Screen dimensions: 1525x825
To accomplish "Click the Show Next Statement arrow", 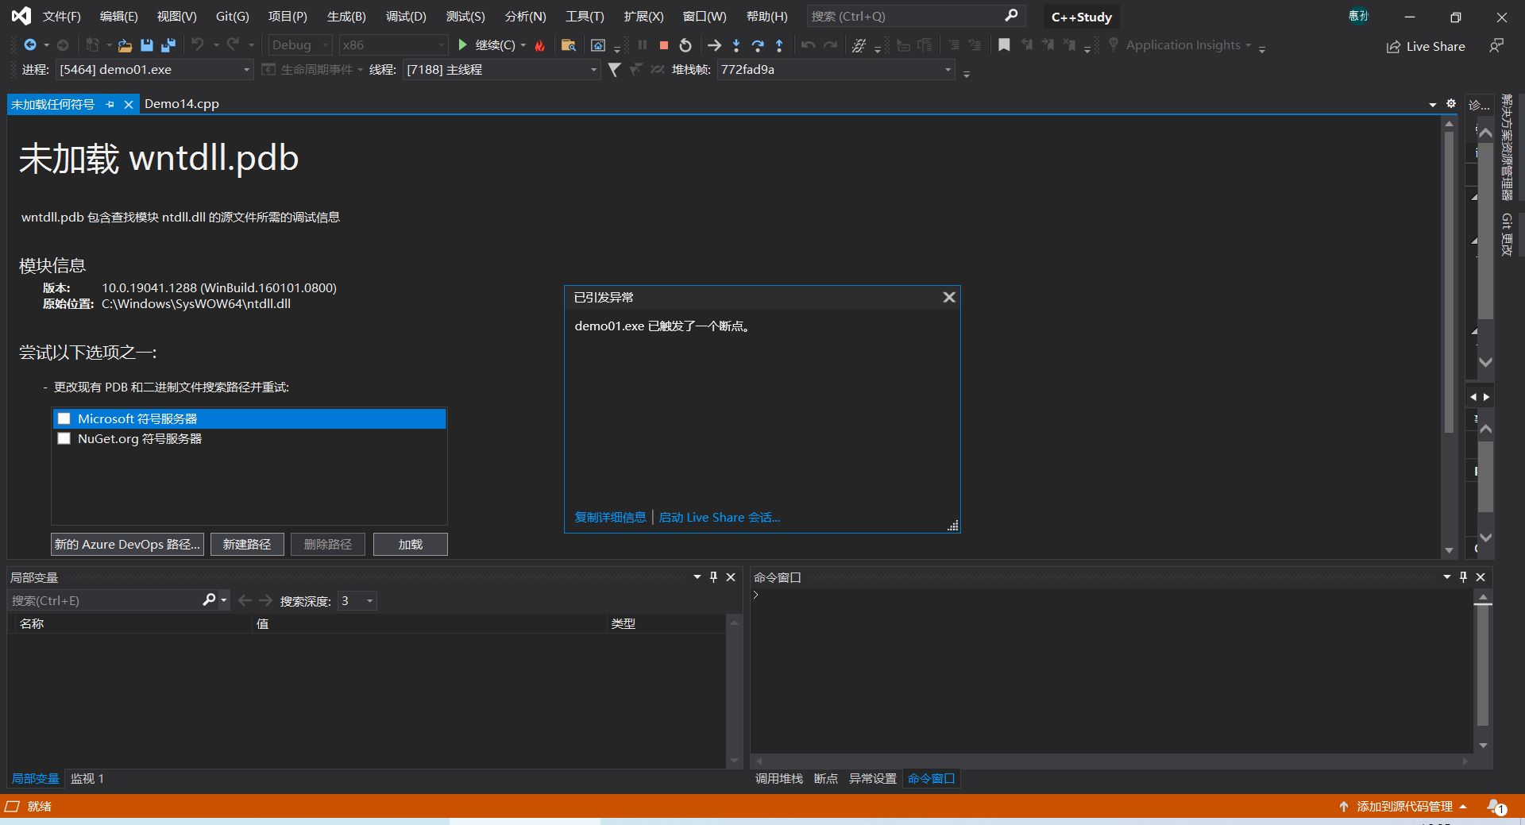I will click(x=714, y=45).
